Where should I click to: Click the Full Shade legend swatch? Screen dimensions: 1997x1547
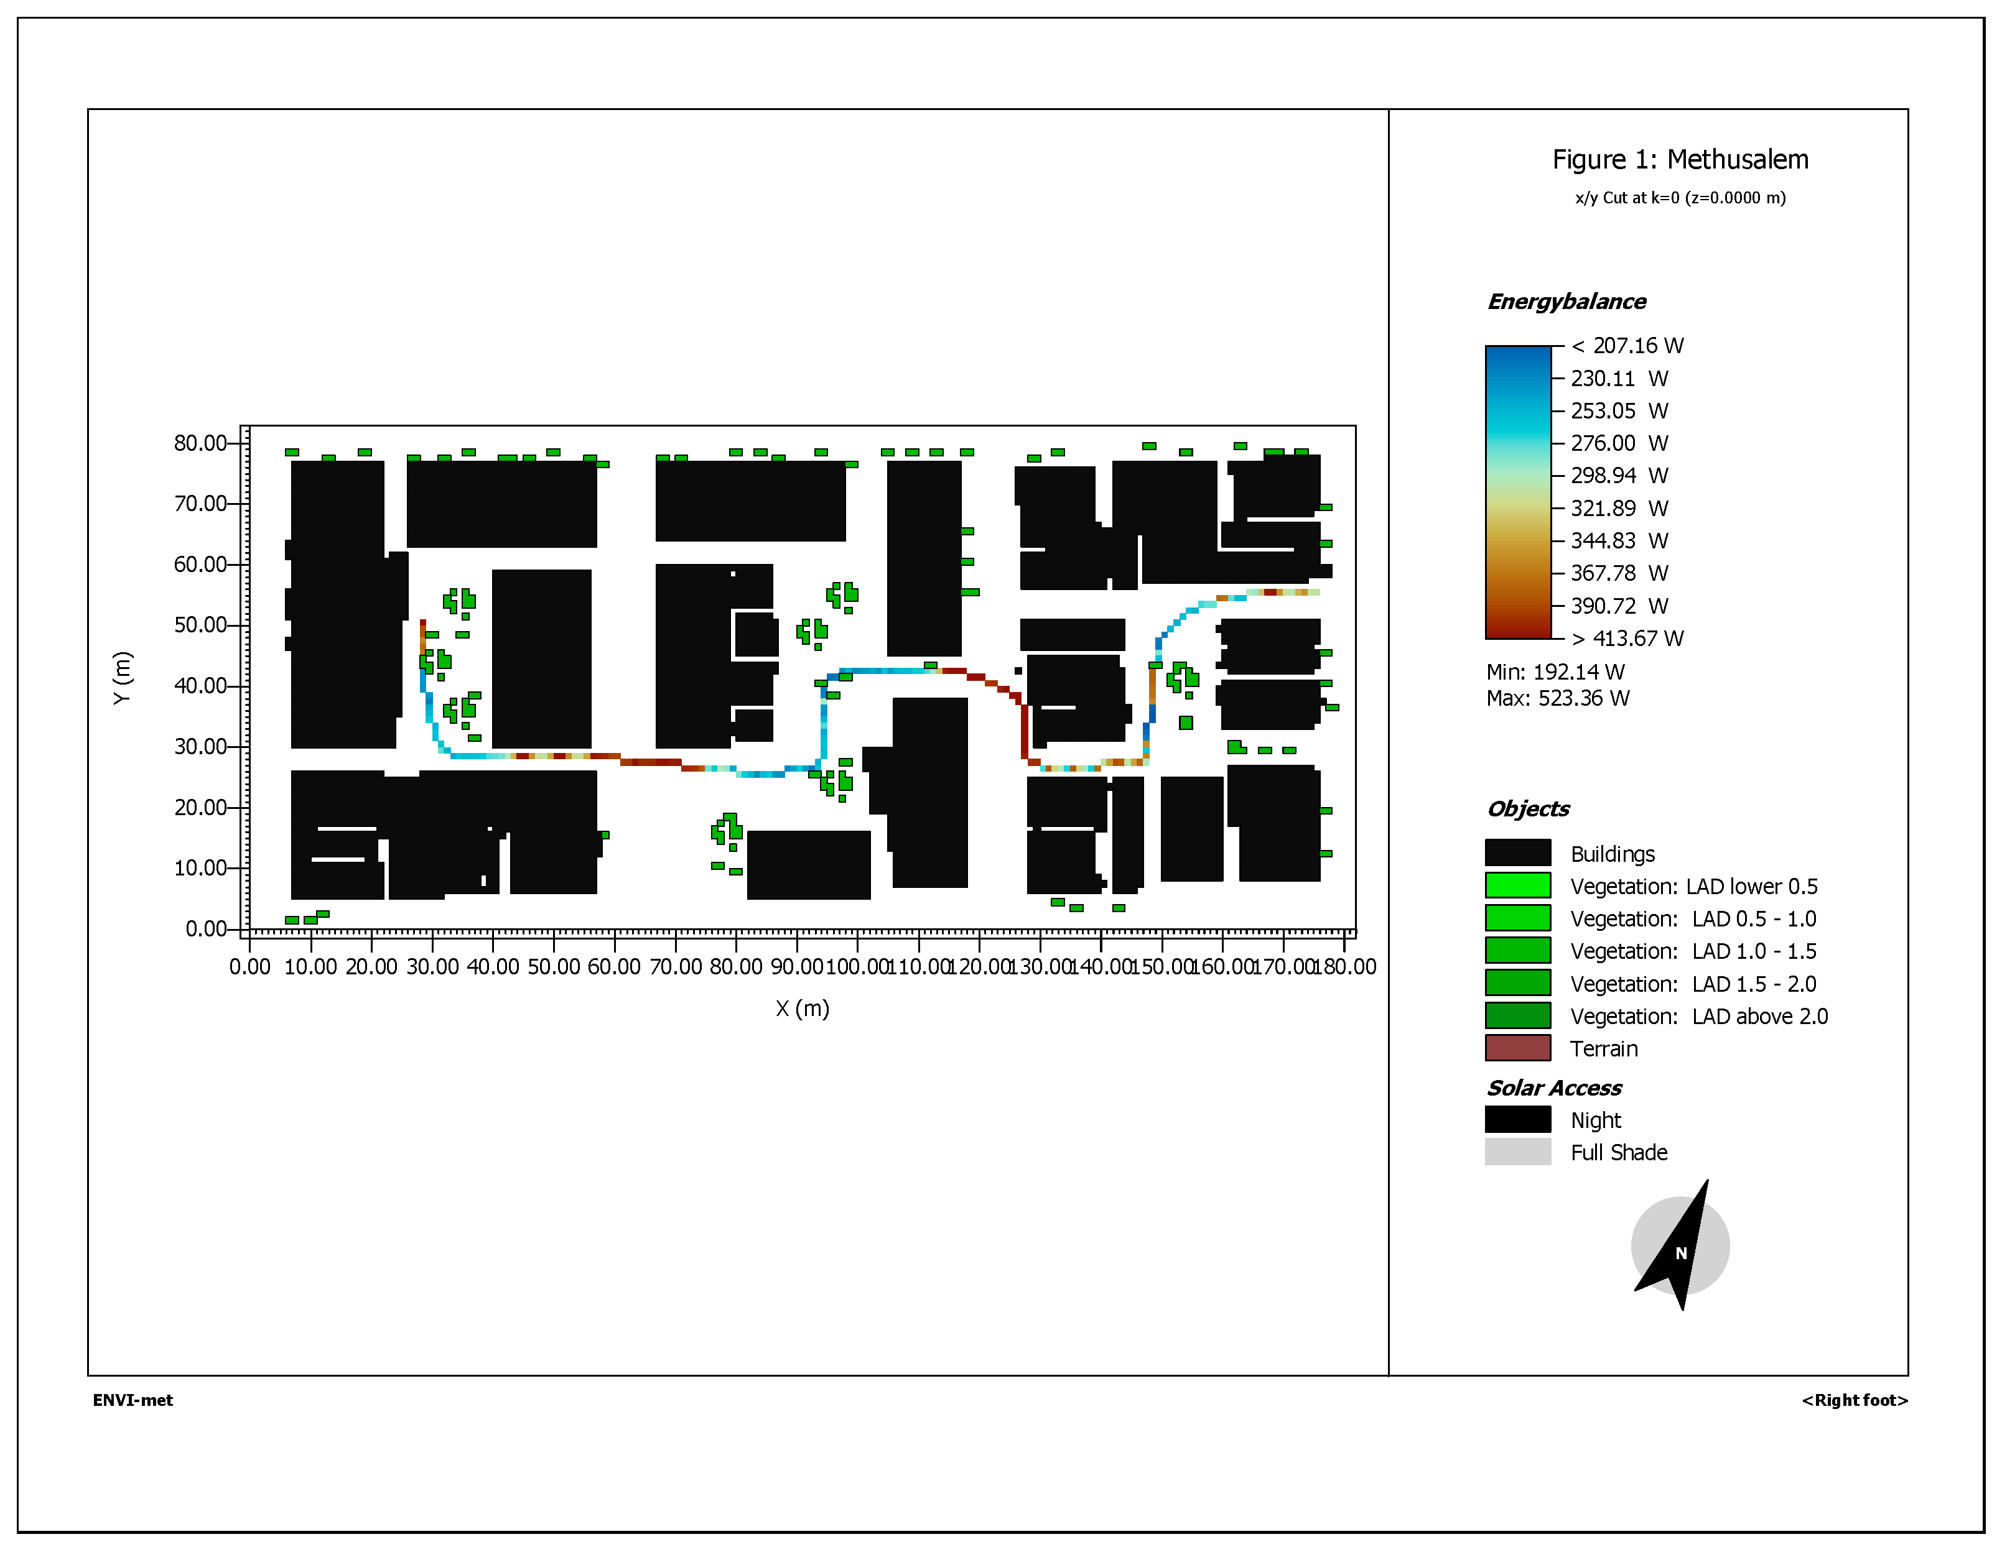click(1517, 1152)
